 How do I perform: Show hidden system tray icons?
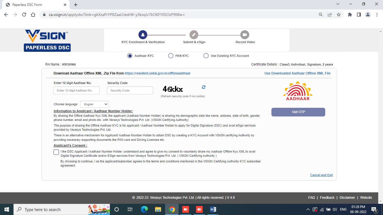[x=308, y=209]
